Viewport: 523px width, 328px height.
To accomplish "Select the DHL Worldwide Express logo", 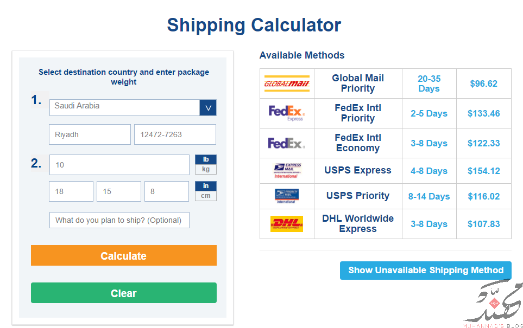I will pos(287,224).
